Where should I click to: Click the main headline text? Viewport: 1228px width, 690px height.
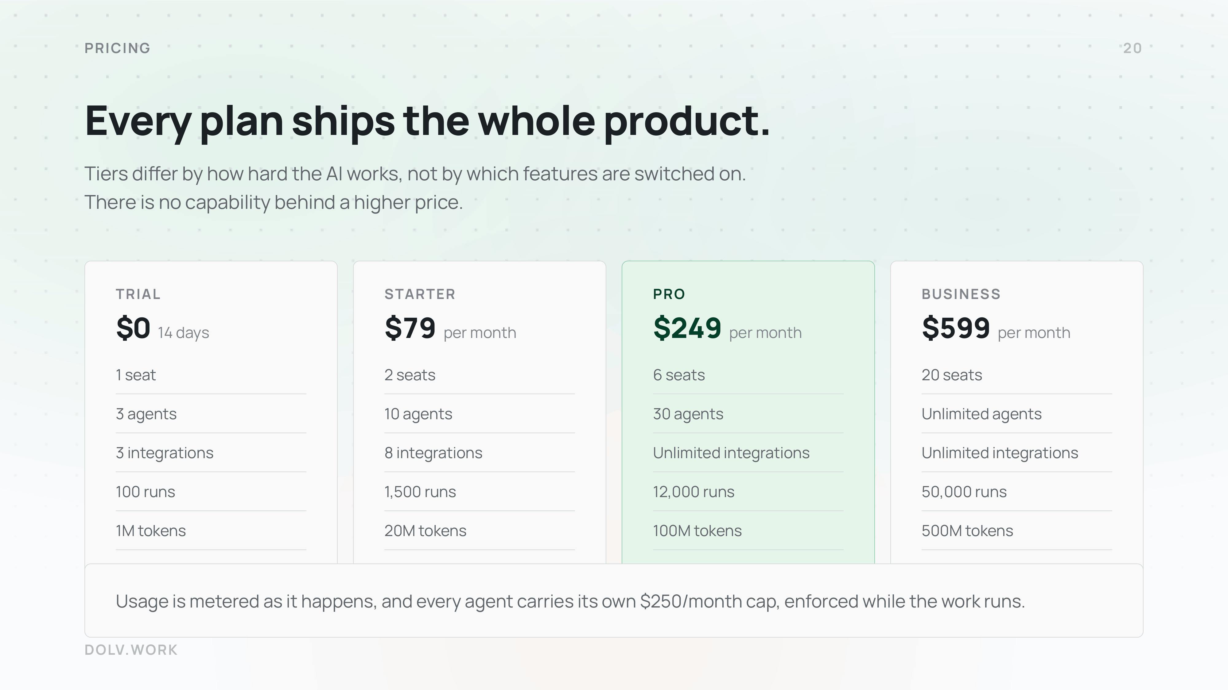(427, 121)
